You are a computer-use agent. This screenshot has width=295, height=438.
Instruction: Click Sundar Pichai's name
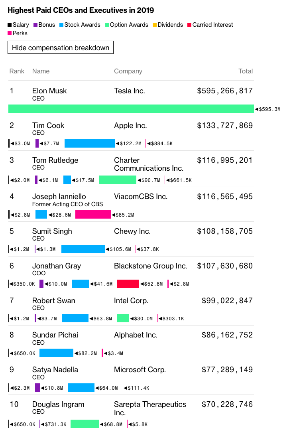[x=55, y=335]
